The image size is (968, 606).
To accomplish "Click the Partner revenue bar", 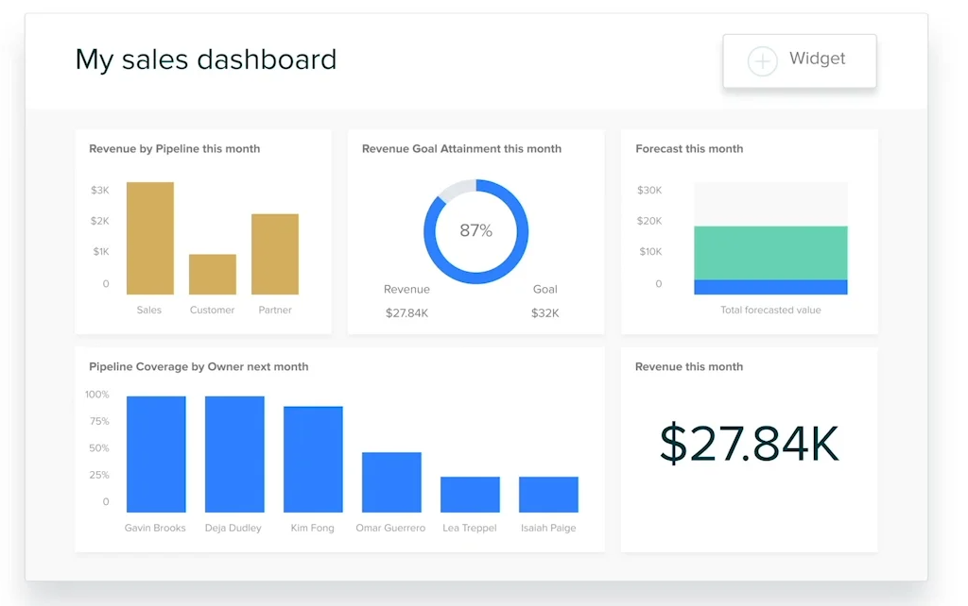I will (x=275, y=254).
